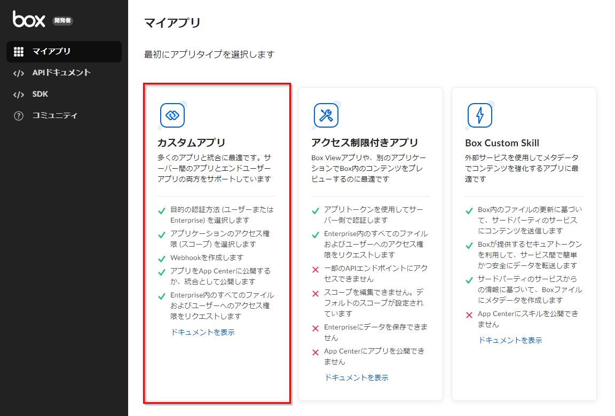Click the checkmark beside アプリトークンを使用して
Screen dimensions: 615x416
pos(316,211)
